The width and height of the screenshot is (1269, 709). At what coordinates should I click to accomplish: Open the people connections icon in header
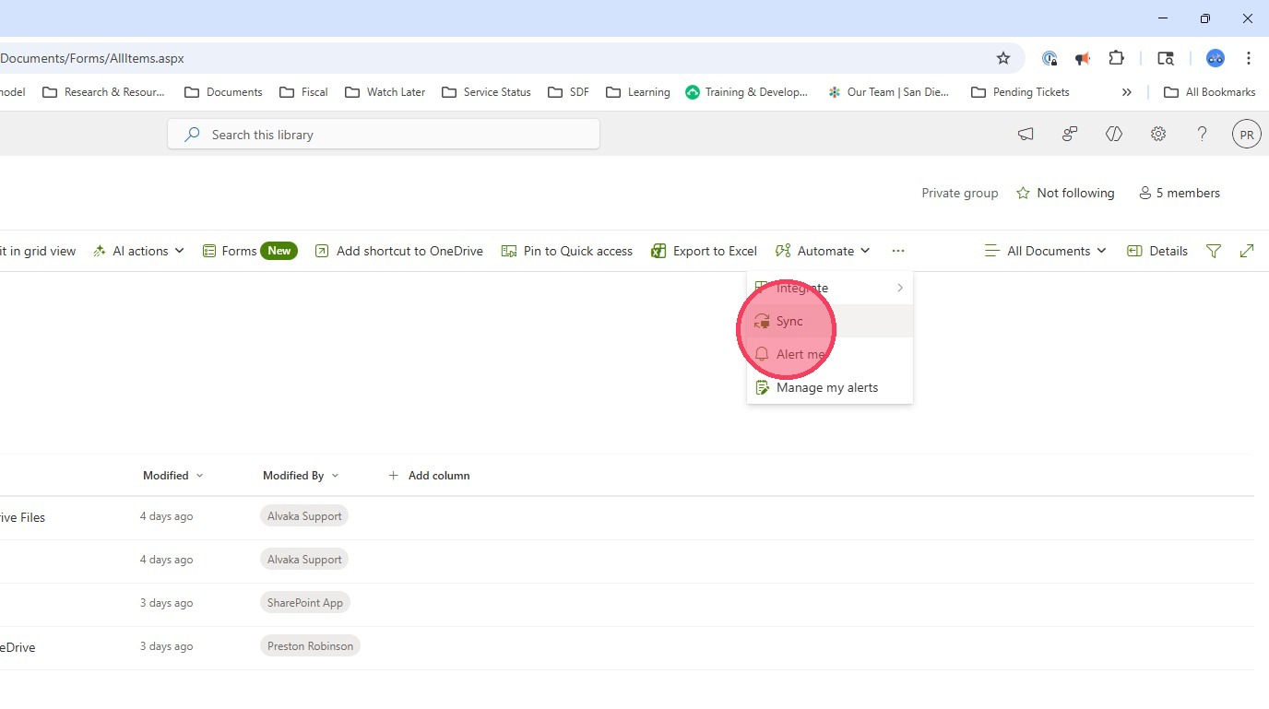coord(1070,134)
